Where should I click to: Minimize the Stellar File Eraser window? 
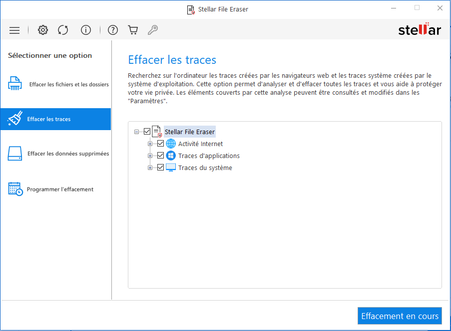(394, 8)
